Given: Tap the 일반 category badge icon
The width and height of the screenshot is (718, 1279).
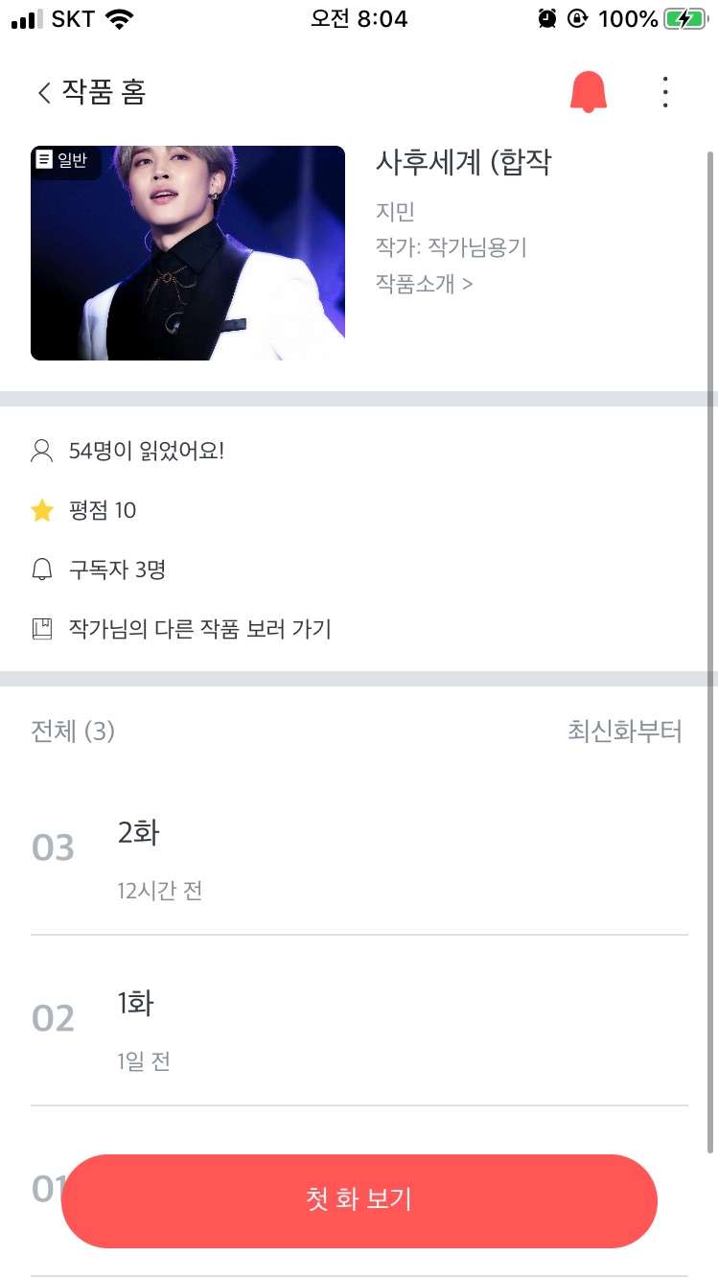Looking at the screenshot, I should [x=44, y=160].
